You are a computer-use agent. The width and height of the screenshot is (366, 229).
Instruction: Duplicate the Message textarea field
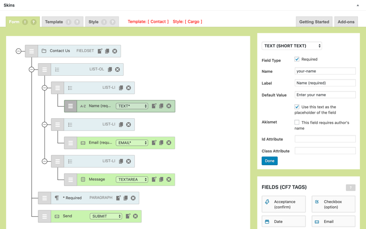tap(162, 179)
